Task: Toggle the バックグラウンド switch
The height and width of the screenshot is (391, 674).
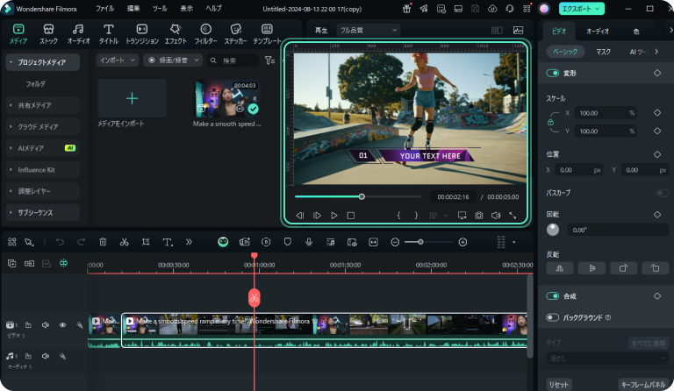Action: (552, 317)
